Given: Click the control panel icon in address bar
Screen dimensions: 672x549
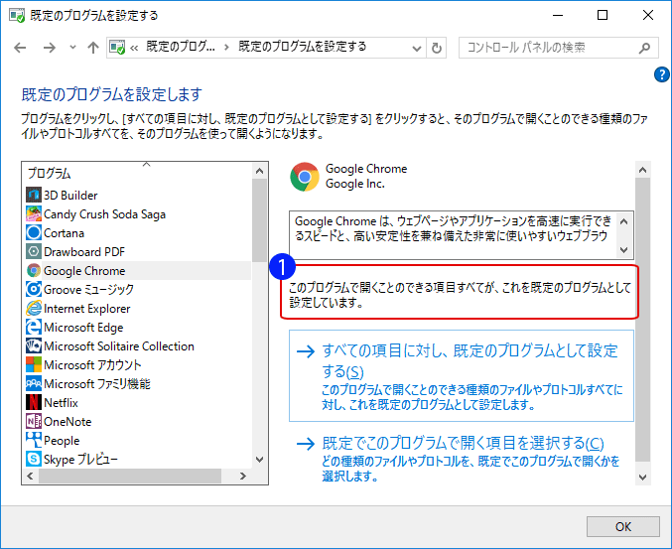Looking at the screenshot, I should 117,47.
